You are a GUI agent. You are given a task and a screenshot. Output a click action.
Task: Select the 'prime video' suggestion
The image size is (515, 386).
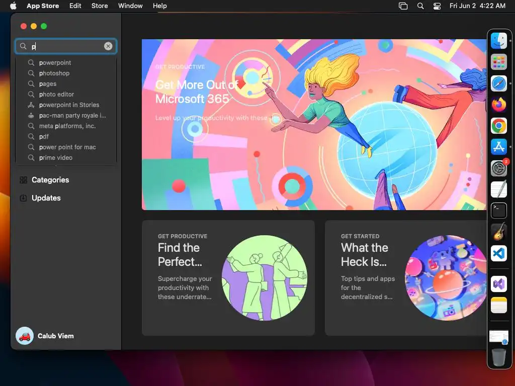tap(66, 157)
